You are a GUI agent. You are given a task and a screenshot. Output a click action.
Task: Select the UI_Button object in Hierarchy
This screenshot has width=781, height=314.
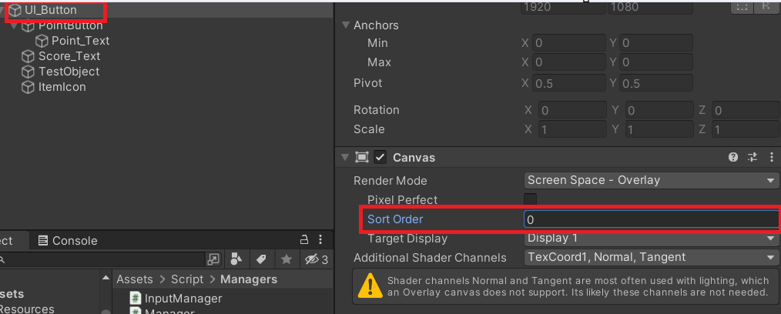pos(50,10)
